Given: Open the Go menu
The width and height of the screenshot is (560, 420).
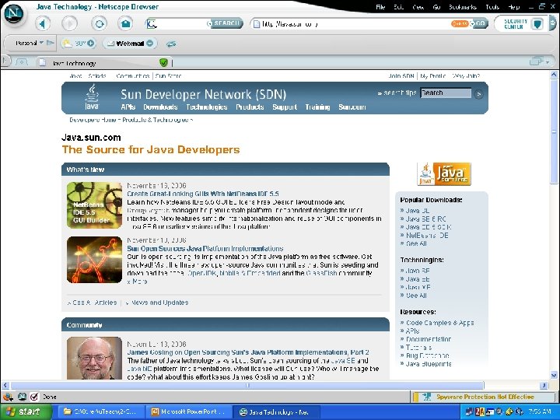Looking at the screenshot, I should click(436, 7).
